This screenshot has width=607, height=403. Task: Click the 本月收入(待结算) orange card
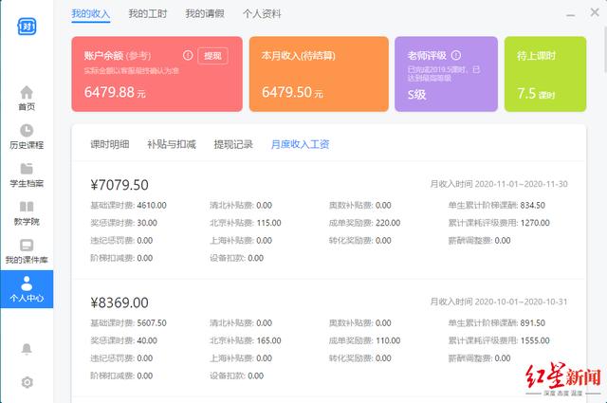(319, 74)
